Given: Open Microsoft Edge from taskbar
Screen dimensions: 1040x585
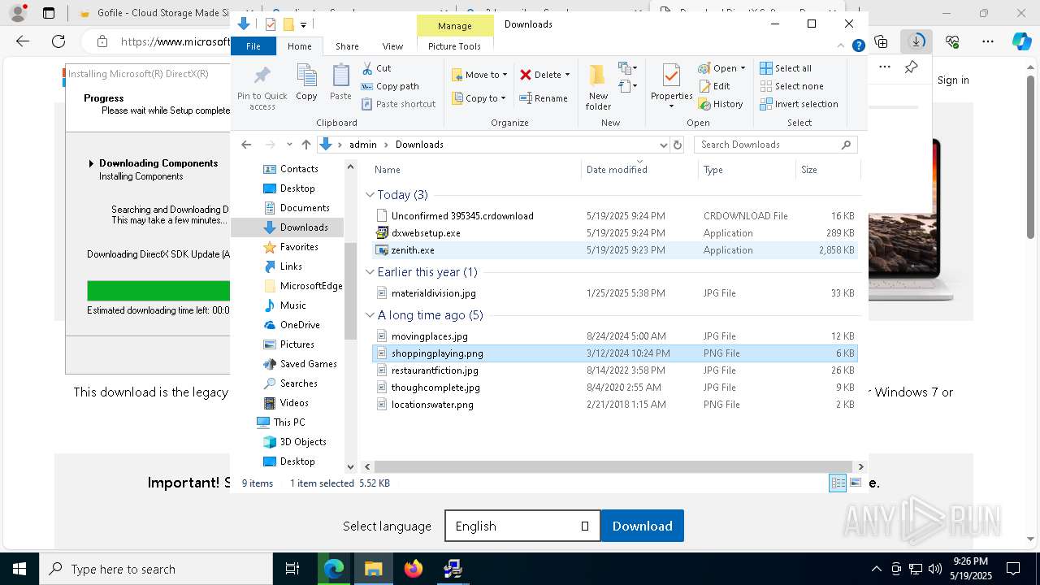Looking at the screenshot, I should coord(334,569).
